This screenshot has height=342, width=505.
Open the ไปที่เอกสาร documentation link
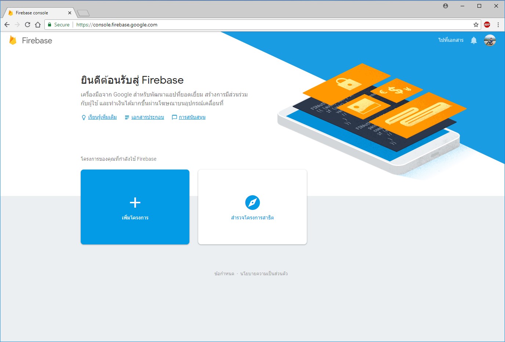[x=451, y=40]
